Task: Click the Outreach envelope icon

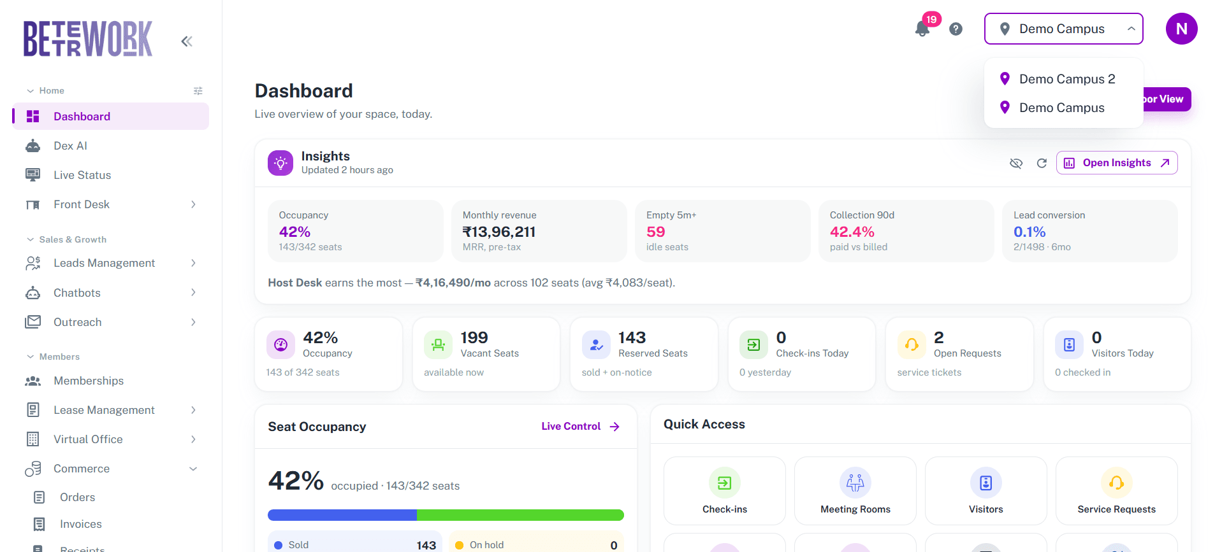Action: click(33, 322)
